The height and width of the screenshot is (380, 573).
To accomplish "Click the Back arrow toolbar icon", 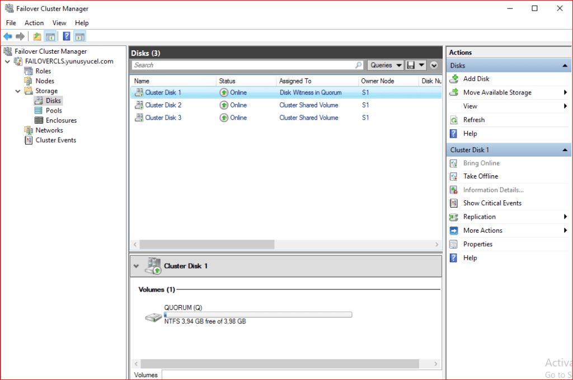I will coord(8,36).
